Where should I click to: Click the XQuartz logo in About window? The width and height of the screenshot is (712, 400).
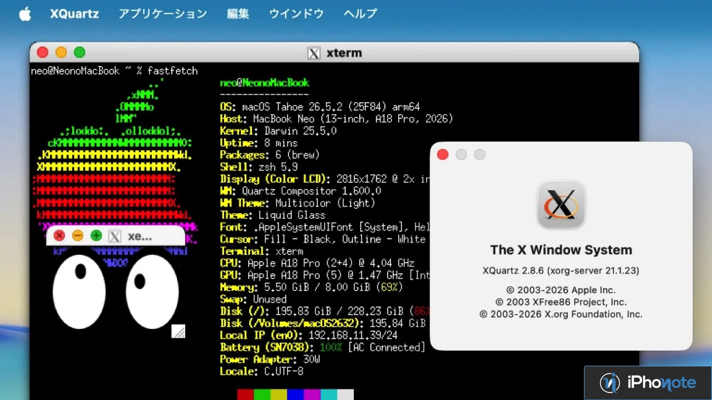pyautogui.click(x=561, y=205)
